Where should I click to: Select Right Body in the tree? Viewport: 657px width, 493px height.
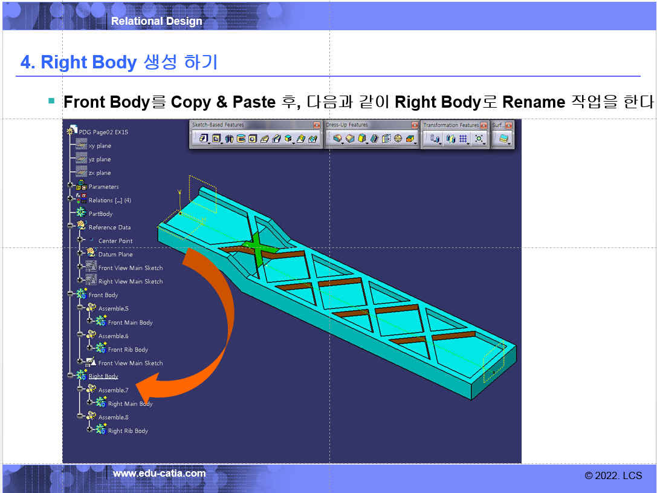103,376
